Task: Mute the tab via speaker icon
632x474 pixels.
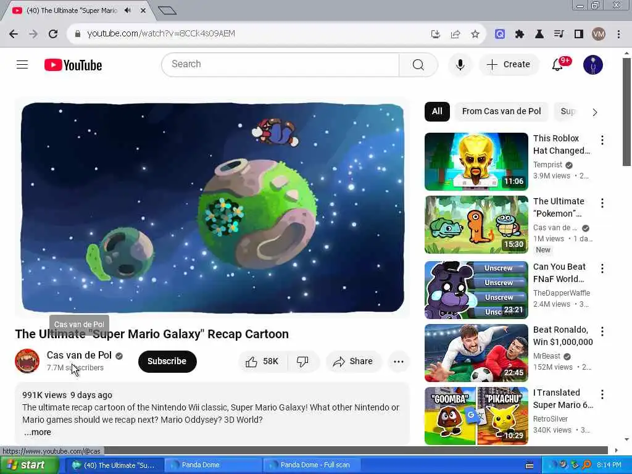Action: pos(128,10)
